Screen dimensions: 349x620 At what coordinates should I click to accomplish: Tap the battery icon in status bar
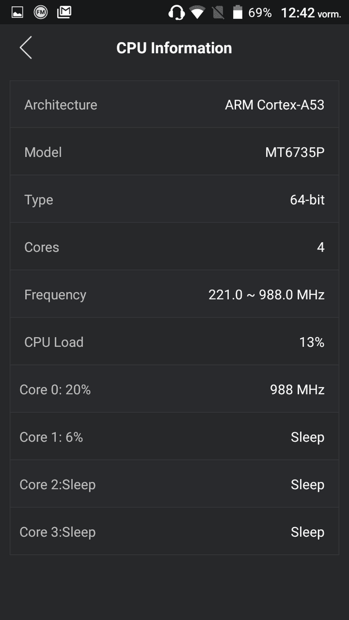pos(237,13)
